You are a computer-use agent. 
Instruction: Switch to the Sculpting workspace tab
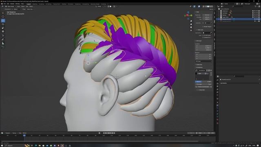pyautogui.click(x=42, y=4)
